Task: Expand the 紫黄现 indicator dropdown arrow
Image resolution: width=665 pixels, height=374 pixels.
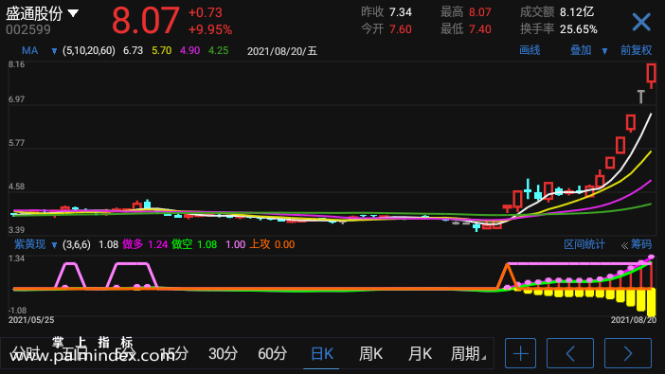Action: click(54, 245)
